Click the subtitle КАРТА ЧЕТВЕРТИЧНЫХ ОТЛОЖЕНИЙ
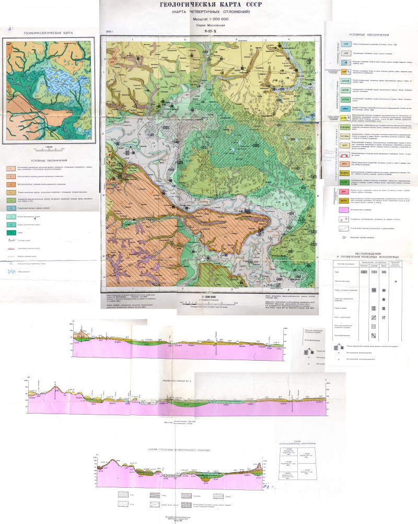The width and height of the screenshot is (418, 524). (211, 12)
